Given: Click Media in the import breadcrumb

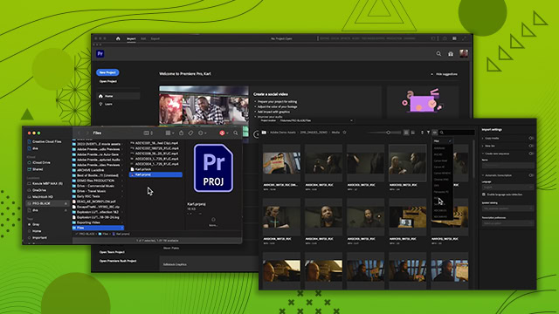Looking at the screenshot, I should coord(335,133).
